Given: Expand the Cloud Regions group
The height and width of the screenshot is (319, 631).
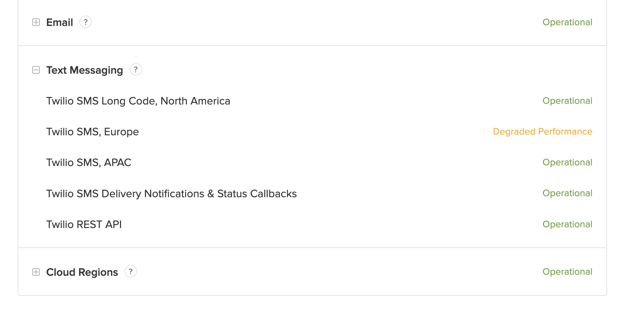Looking at the screenshot, I should pos(36,272).
